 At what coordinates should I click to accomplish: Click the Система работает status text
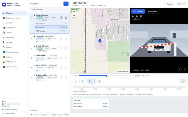[x=10, y=109]
